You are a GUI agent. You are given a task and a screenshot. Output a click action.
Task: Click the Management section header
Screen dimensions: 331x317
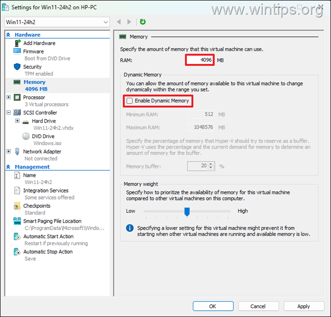(x=32, y=167)
